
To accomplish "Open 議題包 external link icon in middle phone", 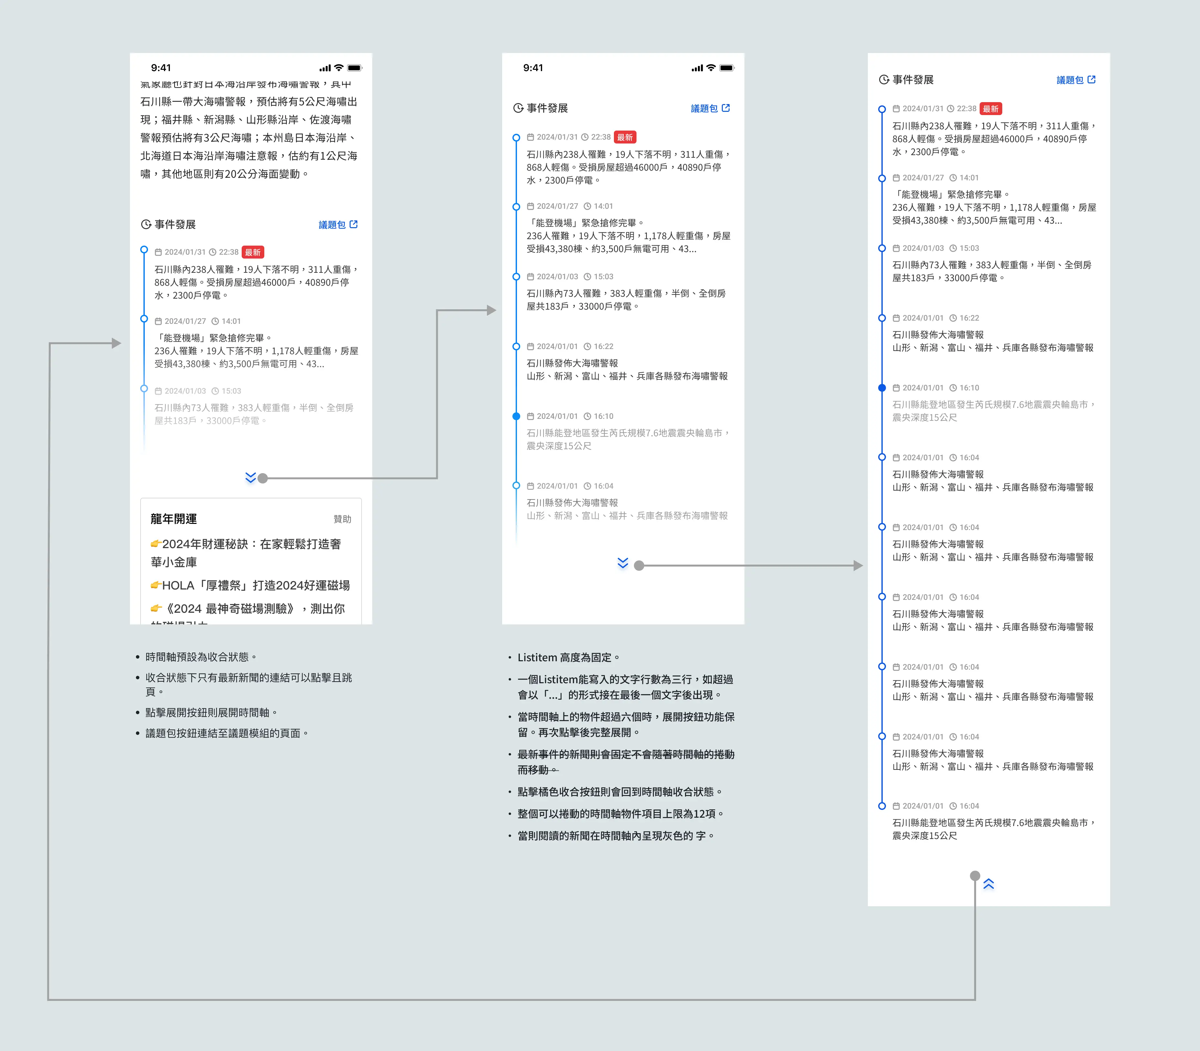I will pyautogui.click(x=726, y=108).
